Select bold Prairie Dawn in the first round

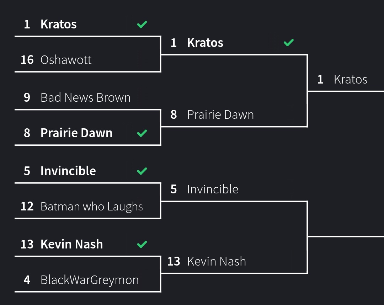(76, 133)
